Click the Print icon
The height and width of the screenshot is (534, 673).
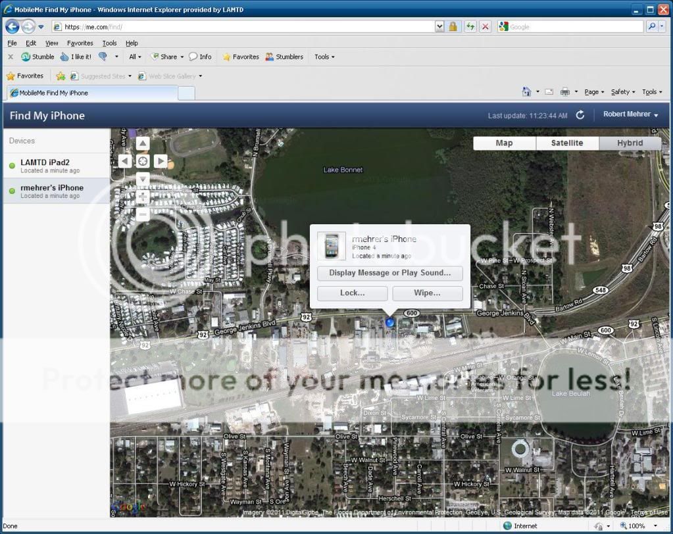(565, 92)
